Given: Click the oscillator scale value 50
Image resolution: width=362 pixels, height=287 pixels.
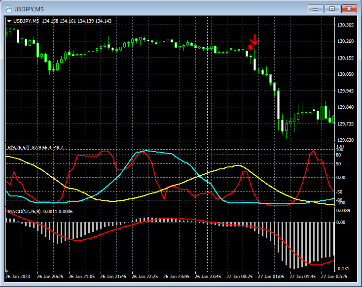Looking at the screenshot, I should (338, 164).
